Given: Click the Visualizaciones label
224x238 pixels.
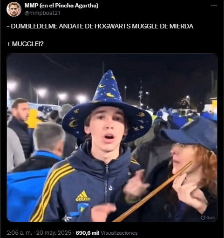Looking at the screenshot, I should point(119,233).
